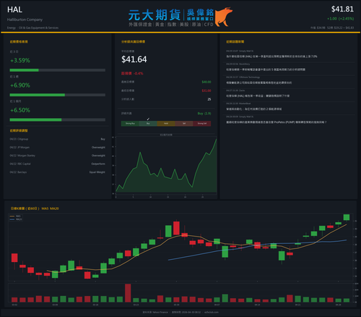The height and width of the screenshot is (317, 361).
Task: Click the HAL ticker symbol
Action: (x=14, y=9)
